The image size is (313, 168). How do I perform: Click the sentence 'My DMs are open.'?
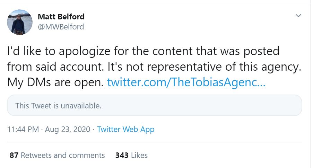pyautogui.click(x=55, y=82)
